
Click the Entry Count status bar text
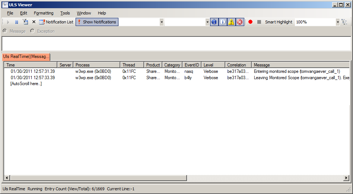[x=74, y=189]
